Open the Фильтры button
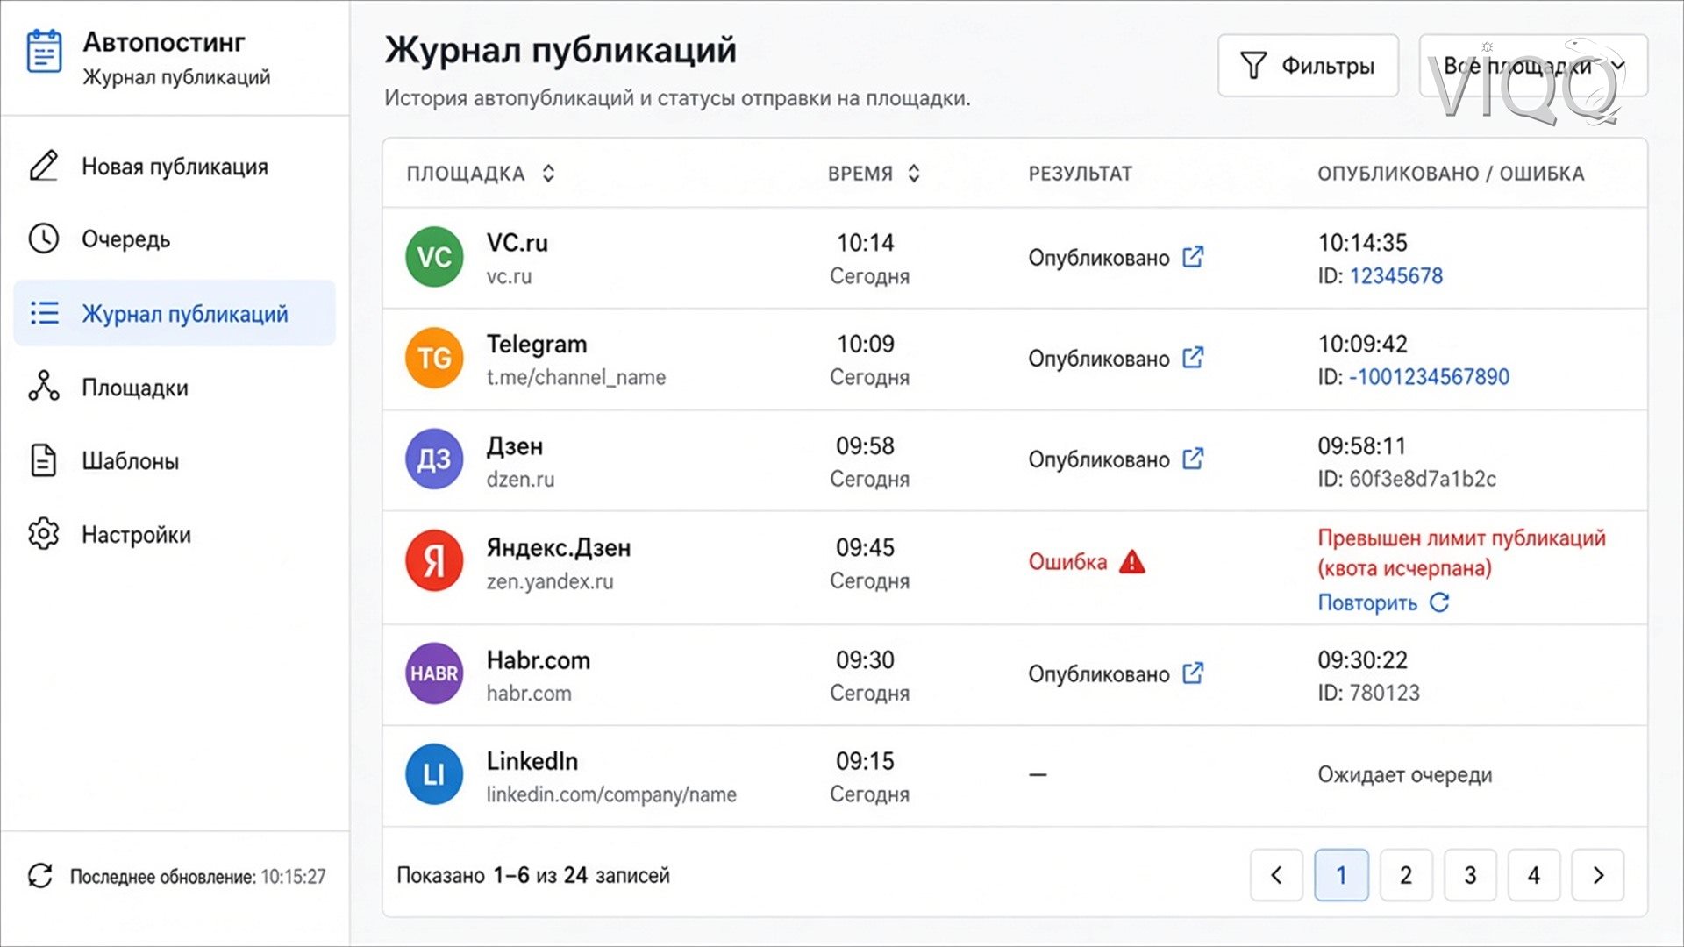This screenshot has height=947, width=1684. tap(1308, 66)
